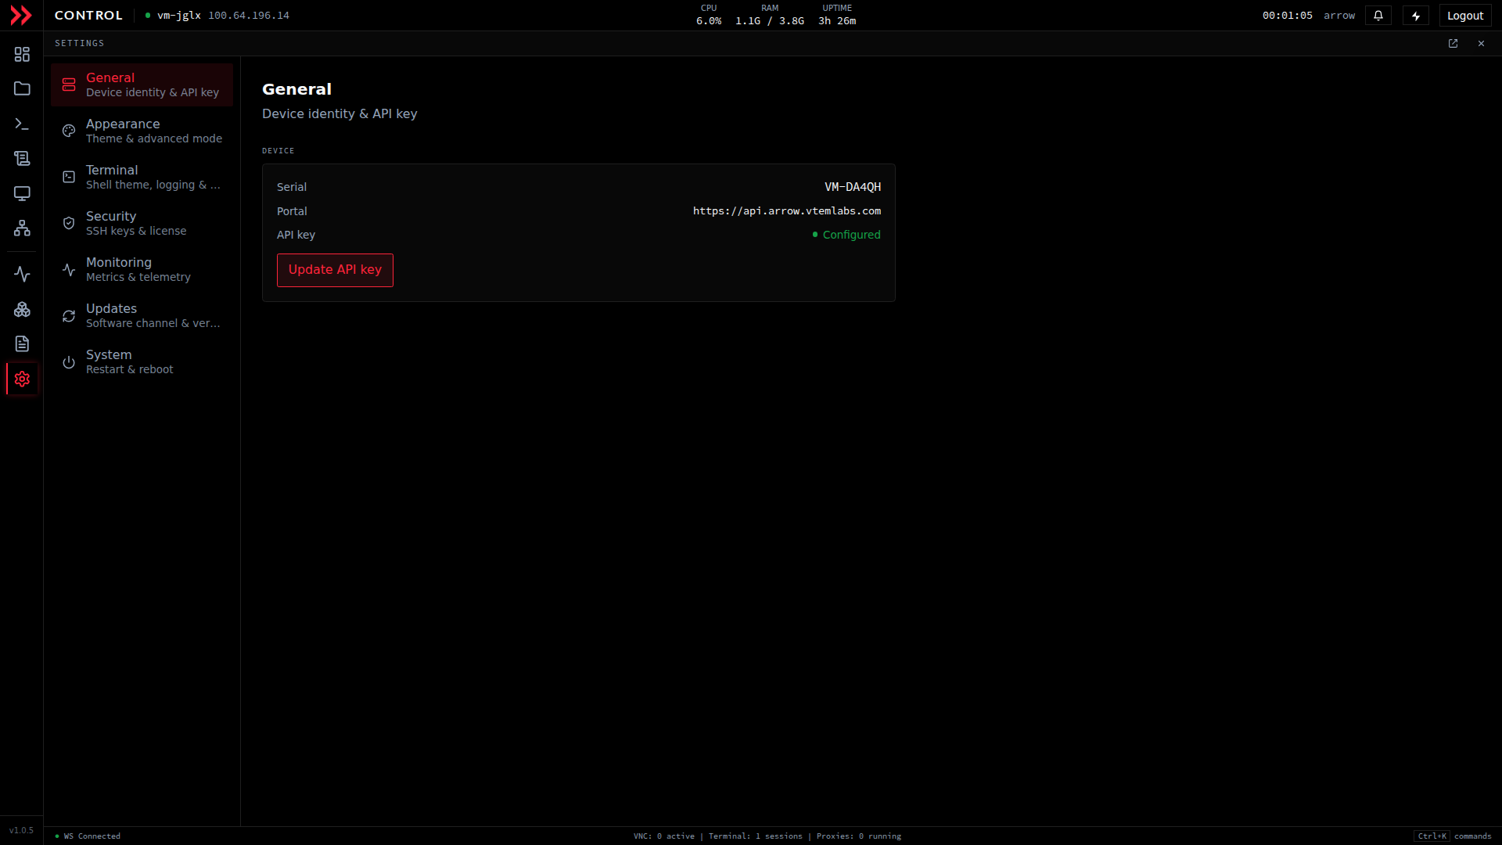Click the Monitoring pulse icon in settings
1502x845 pixels.
tap(69, 269)
